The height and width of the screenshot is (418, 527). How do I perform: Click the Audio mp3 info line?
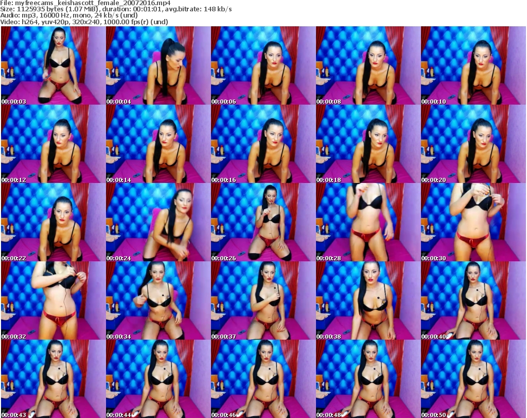[x=69, y=15]
